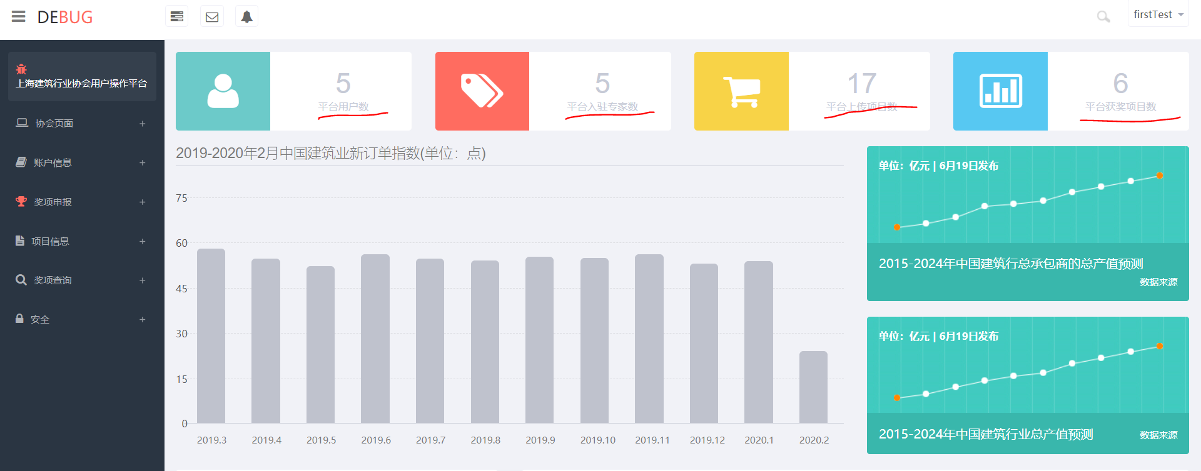Click the number 6 in awards card
1201x471 pixels.
(x=1121, y=83)
